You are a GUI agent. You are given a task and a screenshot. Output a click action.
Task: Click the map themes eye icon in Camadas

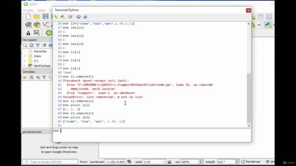(x=38, y=77)
